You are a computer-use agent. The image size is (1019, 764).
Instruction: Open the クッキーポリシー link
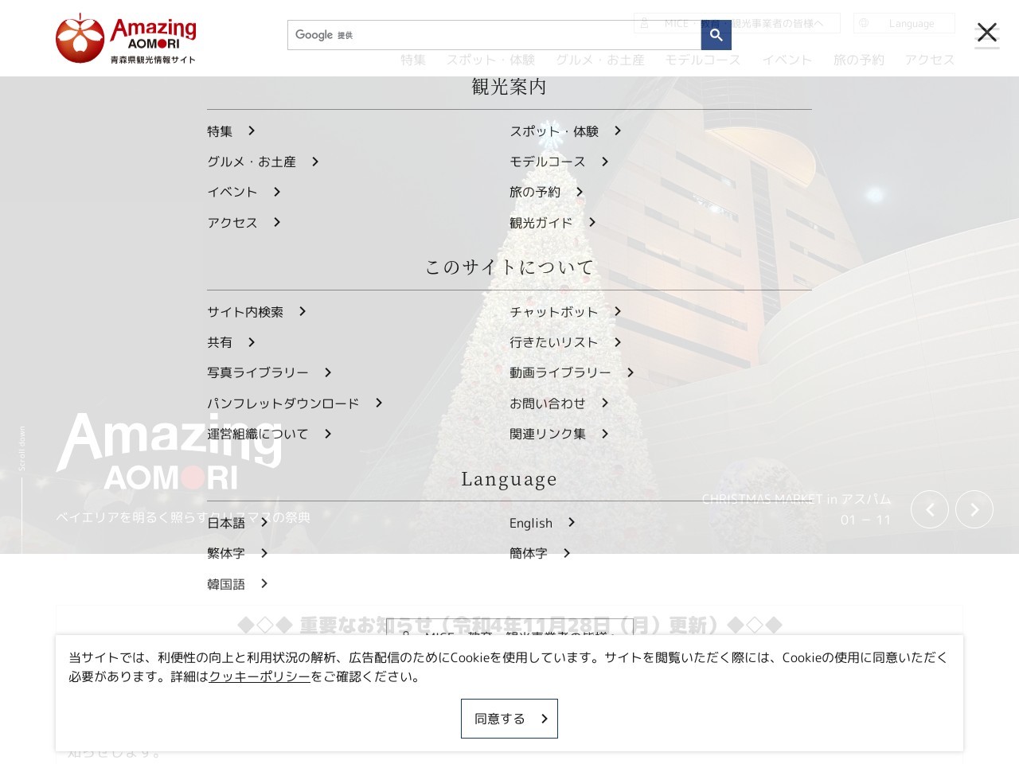click(260, 676)
